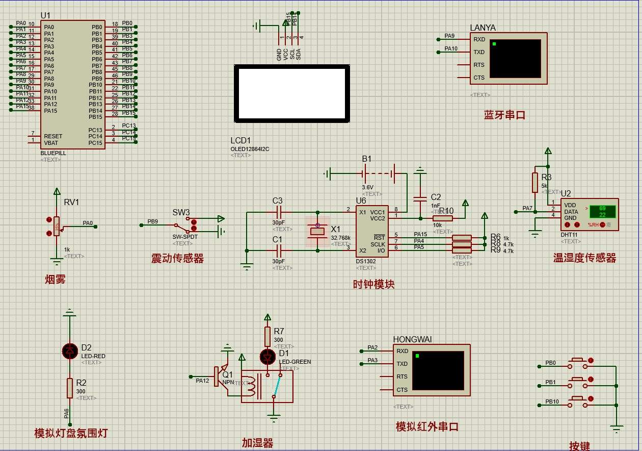Click the OLED12864I2C part label
Viewport: 642px width, 451px height.
tap(250, 149)
